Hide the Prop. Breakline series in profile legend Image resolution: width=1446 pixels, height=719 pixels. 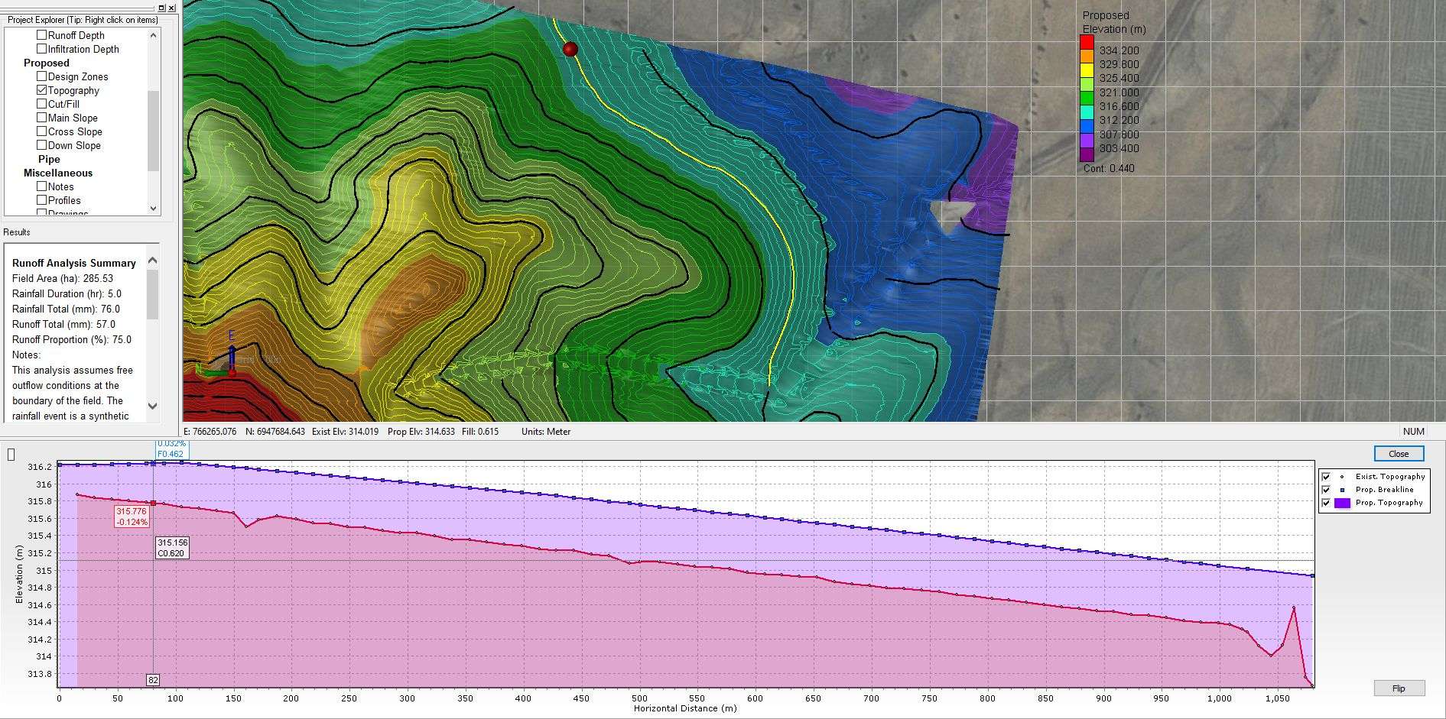(1325, 489)
